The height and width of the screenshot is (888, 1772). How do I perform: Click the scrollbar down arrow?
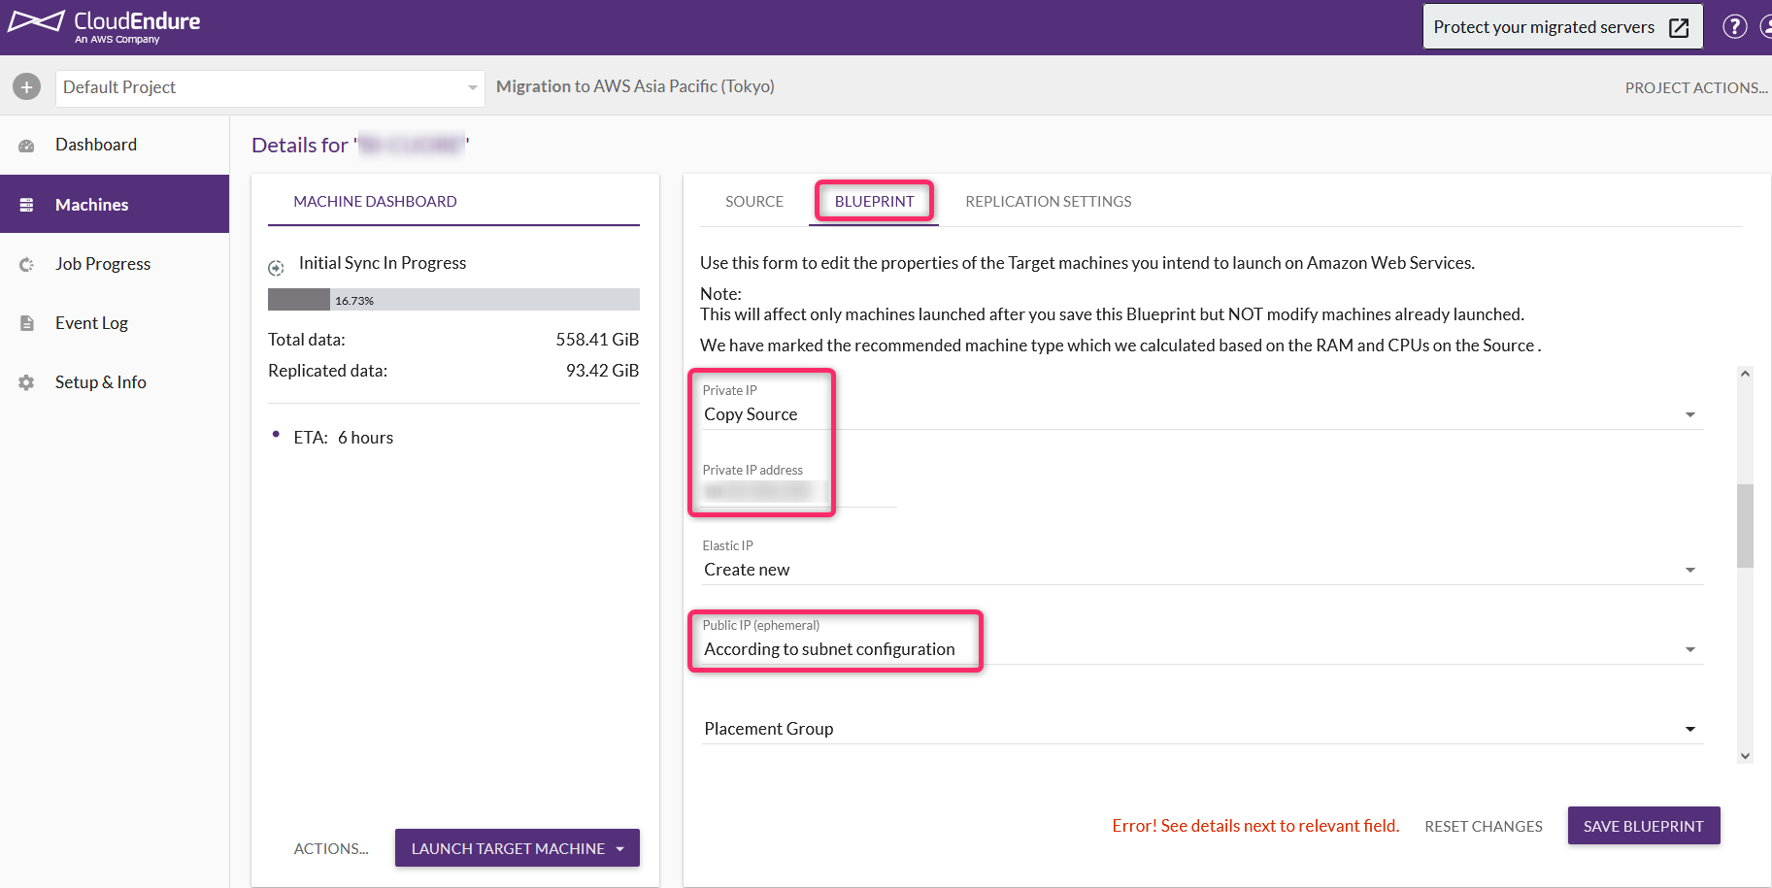[1745, 756]
